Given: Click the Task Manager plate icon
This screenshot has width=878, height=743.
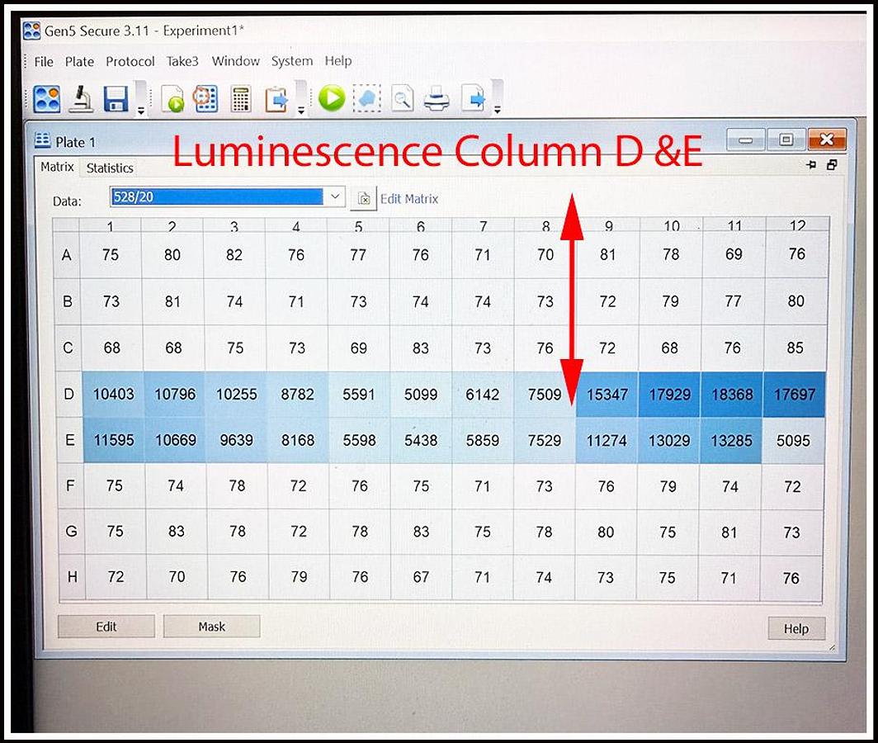Looking at the screenshot, I should click(47, 99).
